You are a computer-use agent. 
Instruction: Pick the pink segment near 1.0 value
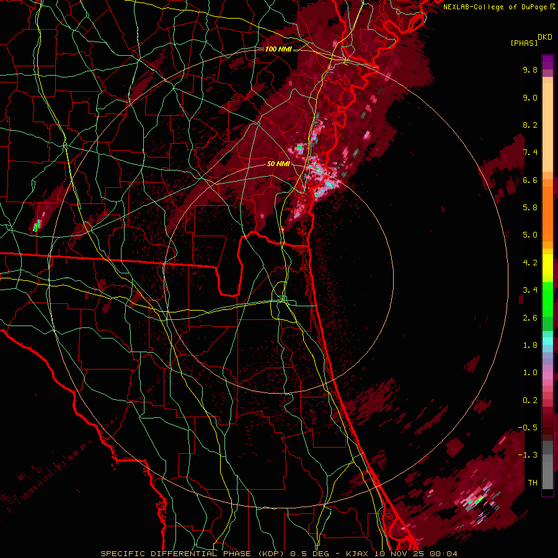click(x=547, y=376)
